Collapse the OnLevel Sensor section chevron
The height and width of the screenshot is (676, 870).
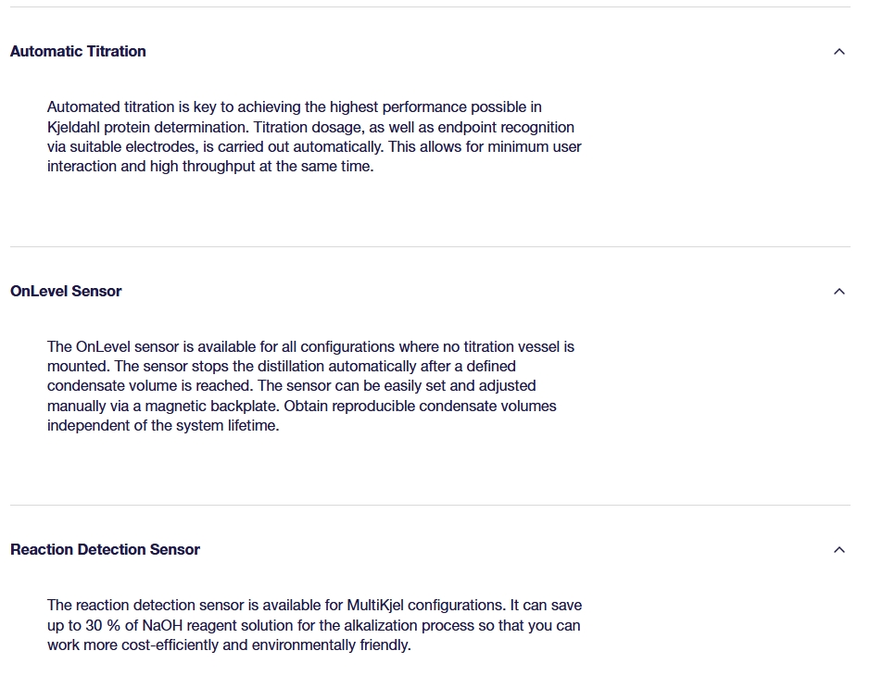838,292
